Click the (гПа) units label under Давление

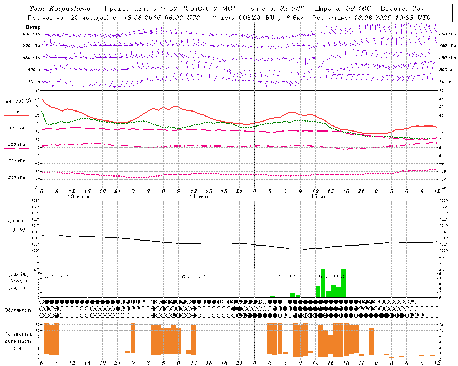tap(18, 229)
